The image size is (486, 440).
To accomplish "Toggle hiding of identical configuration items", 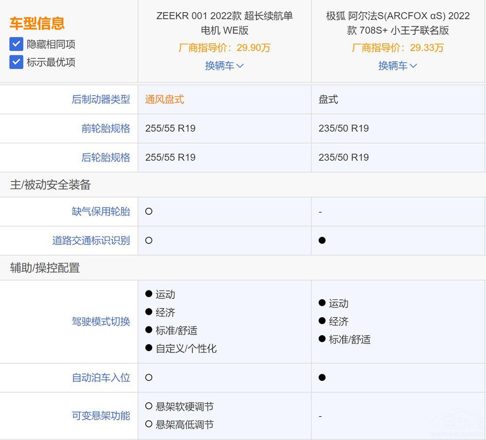I will 16,44.
